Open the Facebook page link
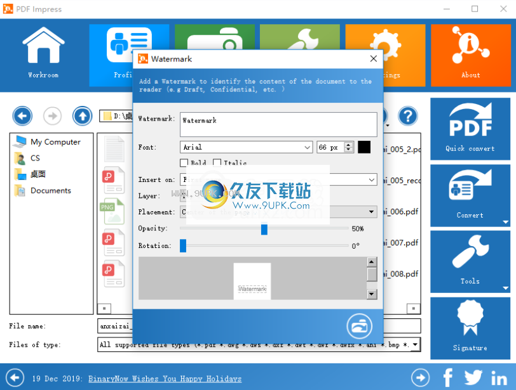The height and width of the screenshot is (390, 516). [x=448, y=378]
